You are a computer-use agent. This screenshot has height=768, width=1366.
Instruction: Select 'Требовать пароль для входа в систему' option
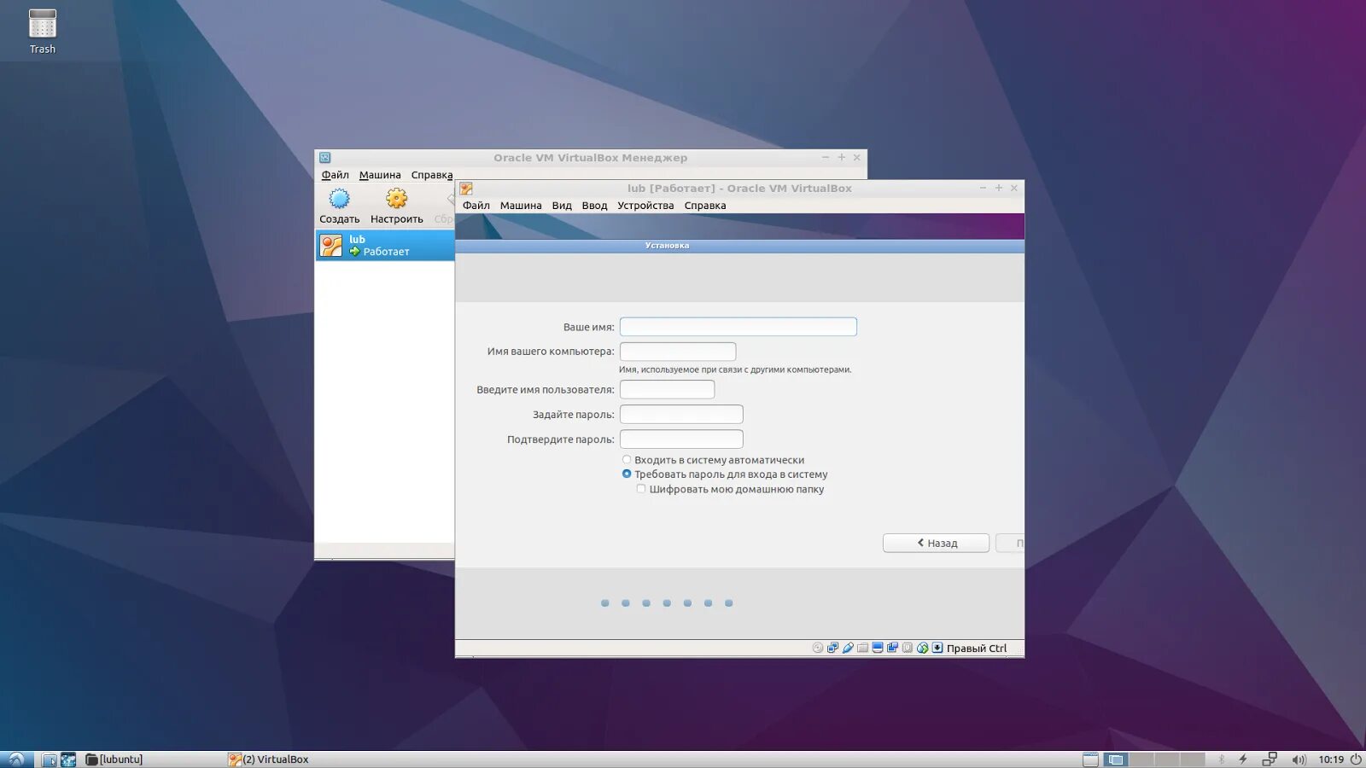click(627, 474)
